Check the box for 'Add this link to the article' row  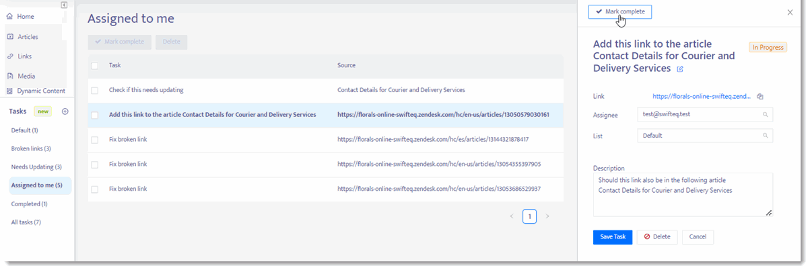pyautogui.click(x=94, y=115)
